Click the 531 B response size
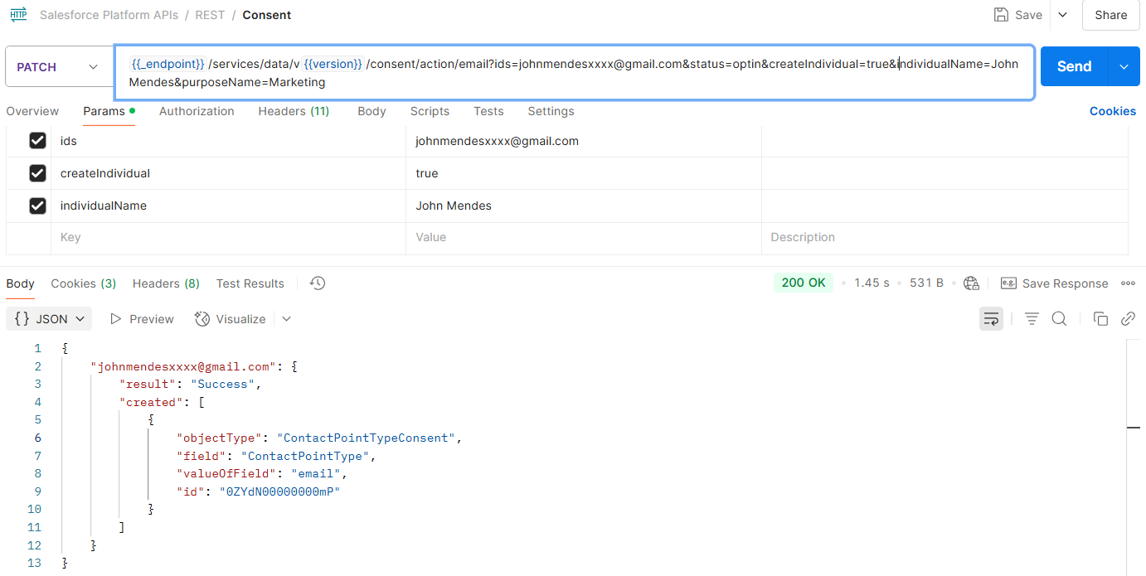The width and height of the screenshot is (1146, 576). tap(926, 283)
